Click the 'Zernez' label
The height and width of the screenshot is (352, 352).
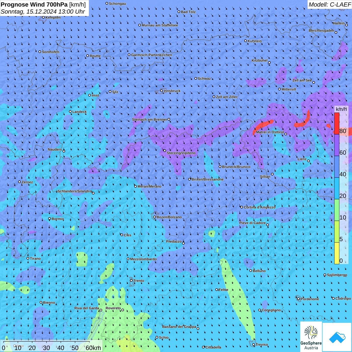[x=27, y=182]
